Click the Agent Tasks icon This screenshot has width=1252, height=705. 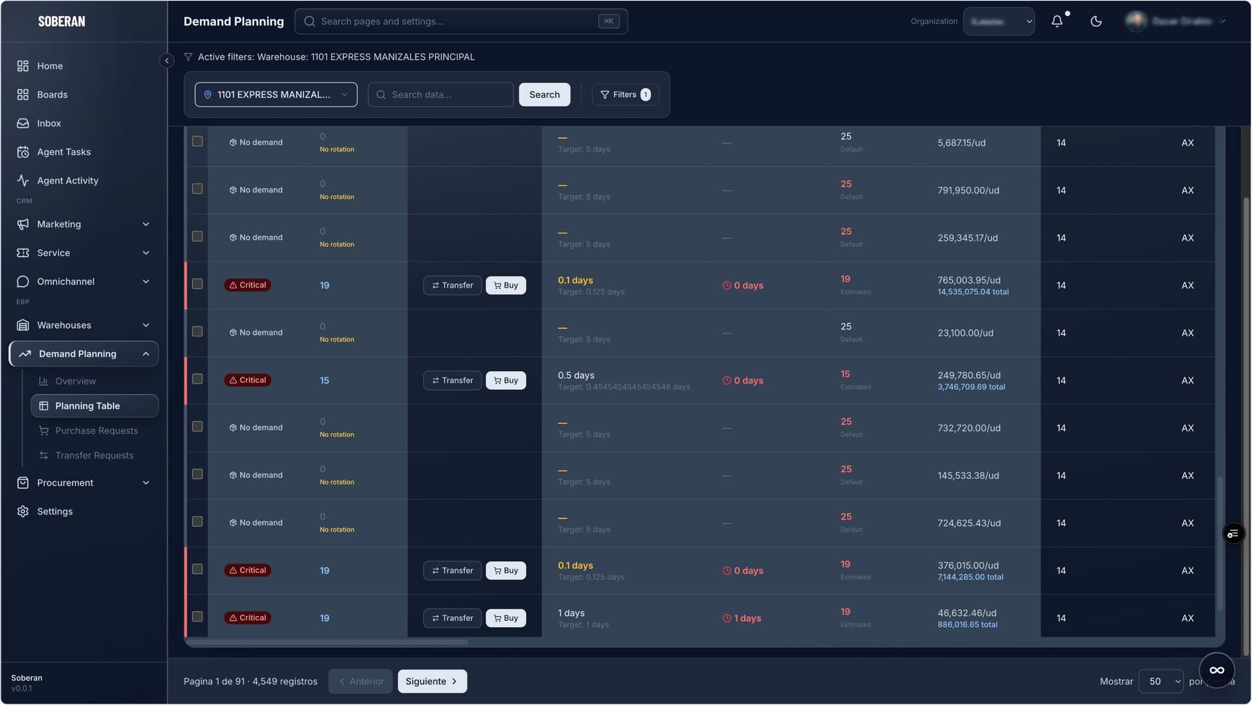pos(23,152)
